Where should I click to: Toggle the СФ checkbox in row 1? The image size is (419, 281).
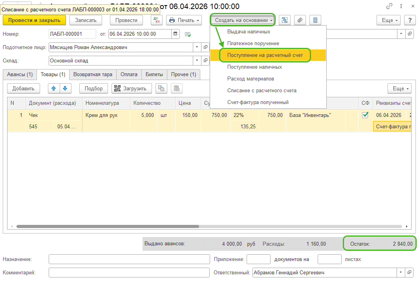tap(365, 115)
